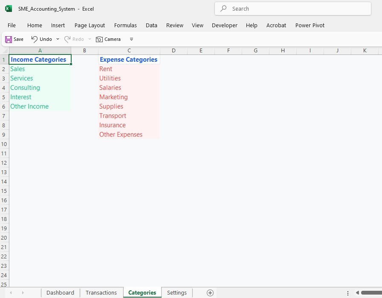Click the Camera tool icon
The height and width of the screenshot is (298, 382).
[x=99, y=39]
